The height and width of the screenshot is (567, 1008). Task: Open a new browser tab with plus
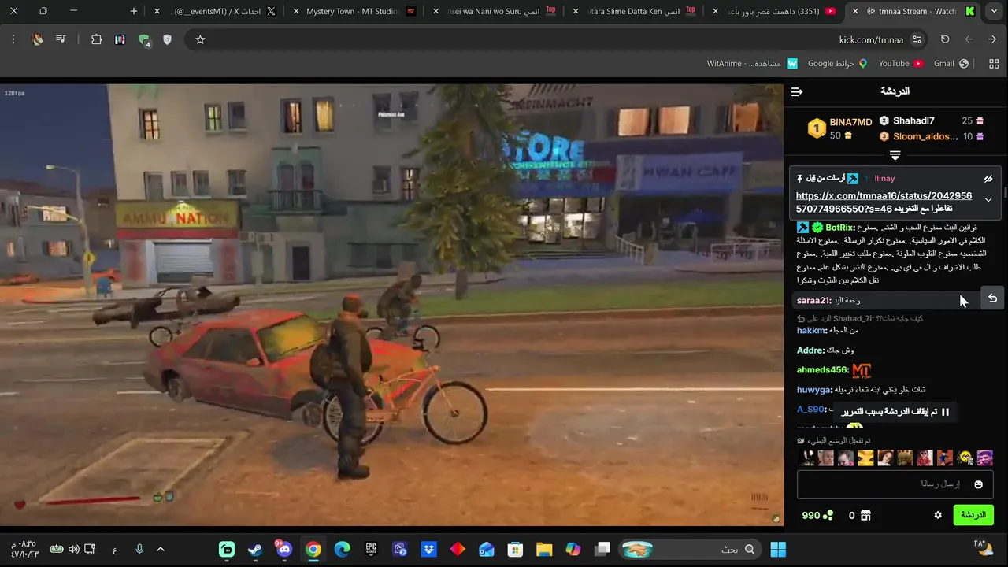[x=133, y=11]
